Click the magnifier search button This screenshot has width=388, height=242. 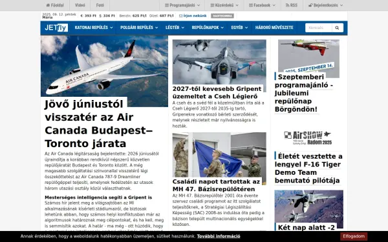[x=338, y=28]
